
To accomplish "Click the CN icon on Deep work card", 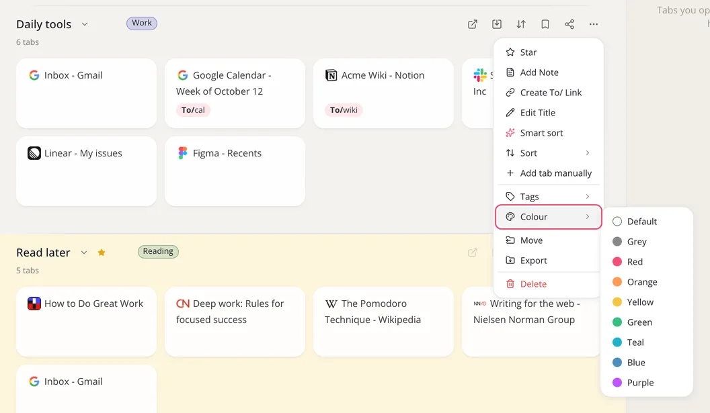I will 183,304.
